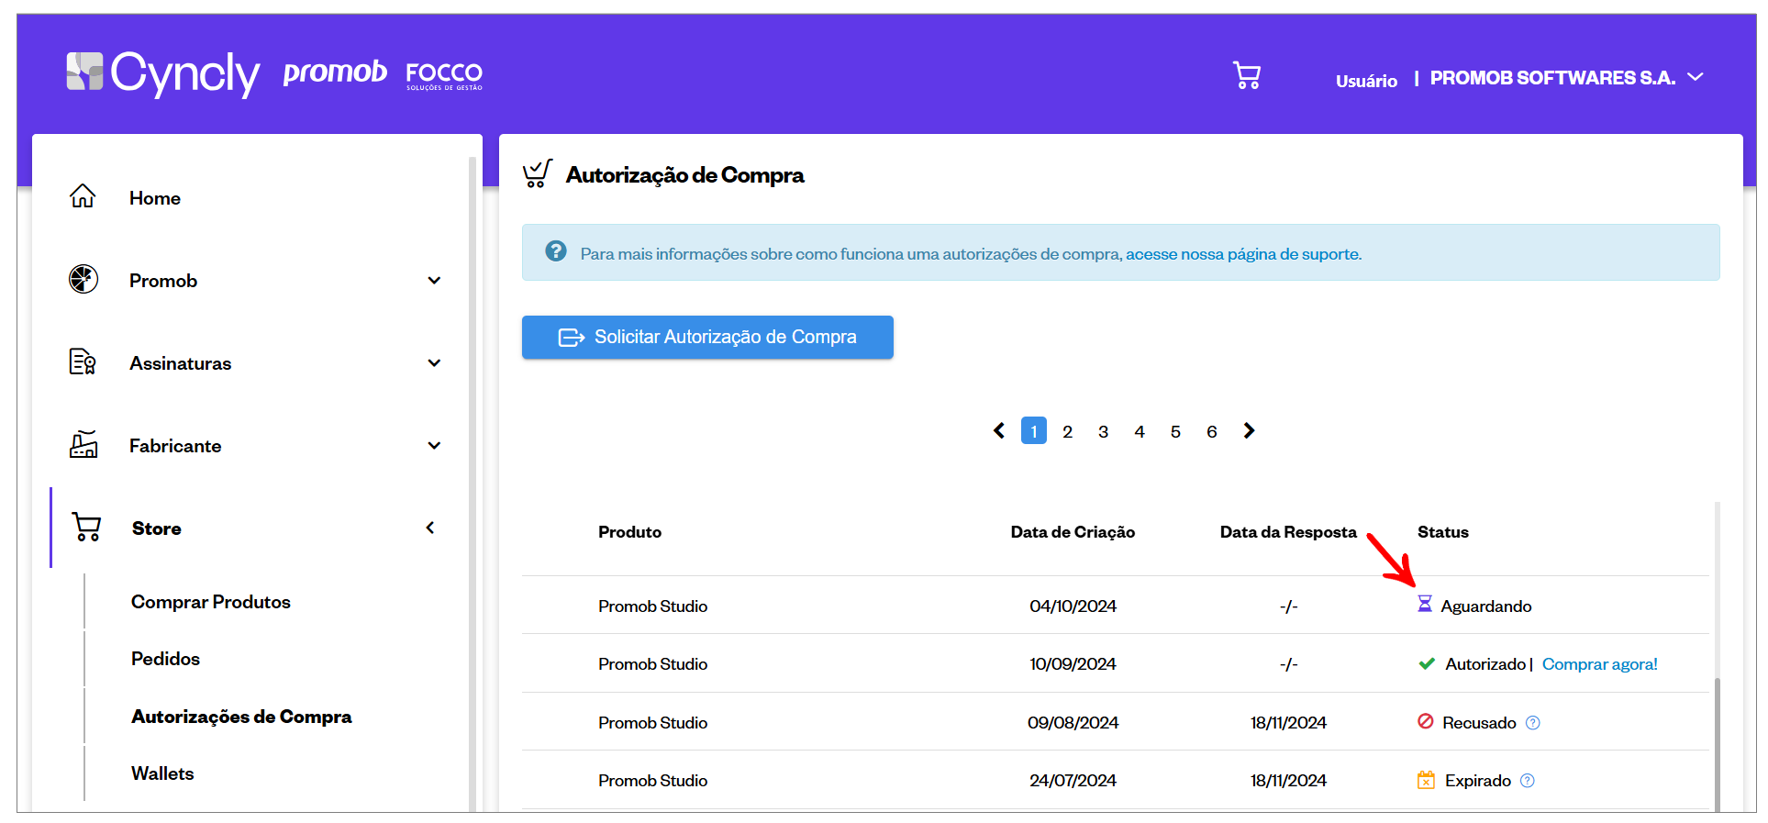
Task: Select the Store menu label
Action: [x=157, y=528]
